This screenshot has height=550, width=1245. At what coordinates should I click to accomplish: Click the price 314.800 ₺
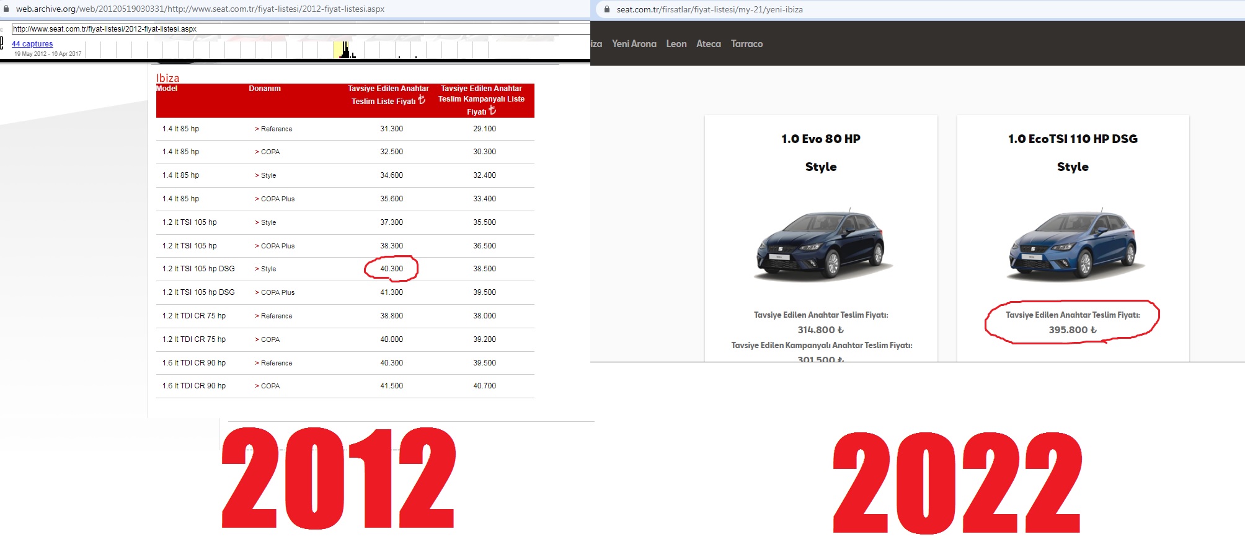[x=820, y=330]
